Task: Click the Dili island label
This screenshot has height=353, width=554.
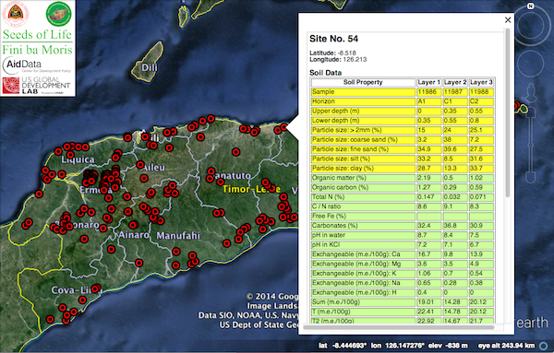Action: coord(149,67)
